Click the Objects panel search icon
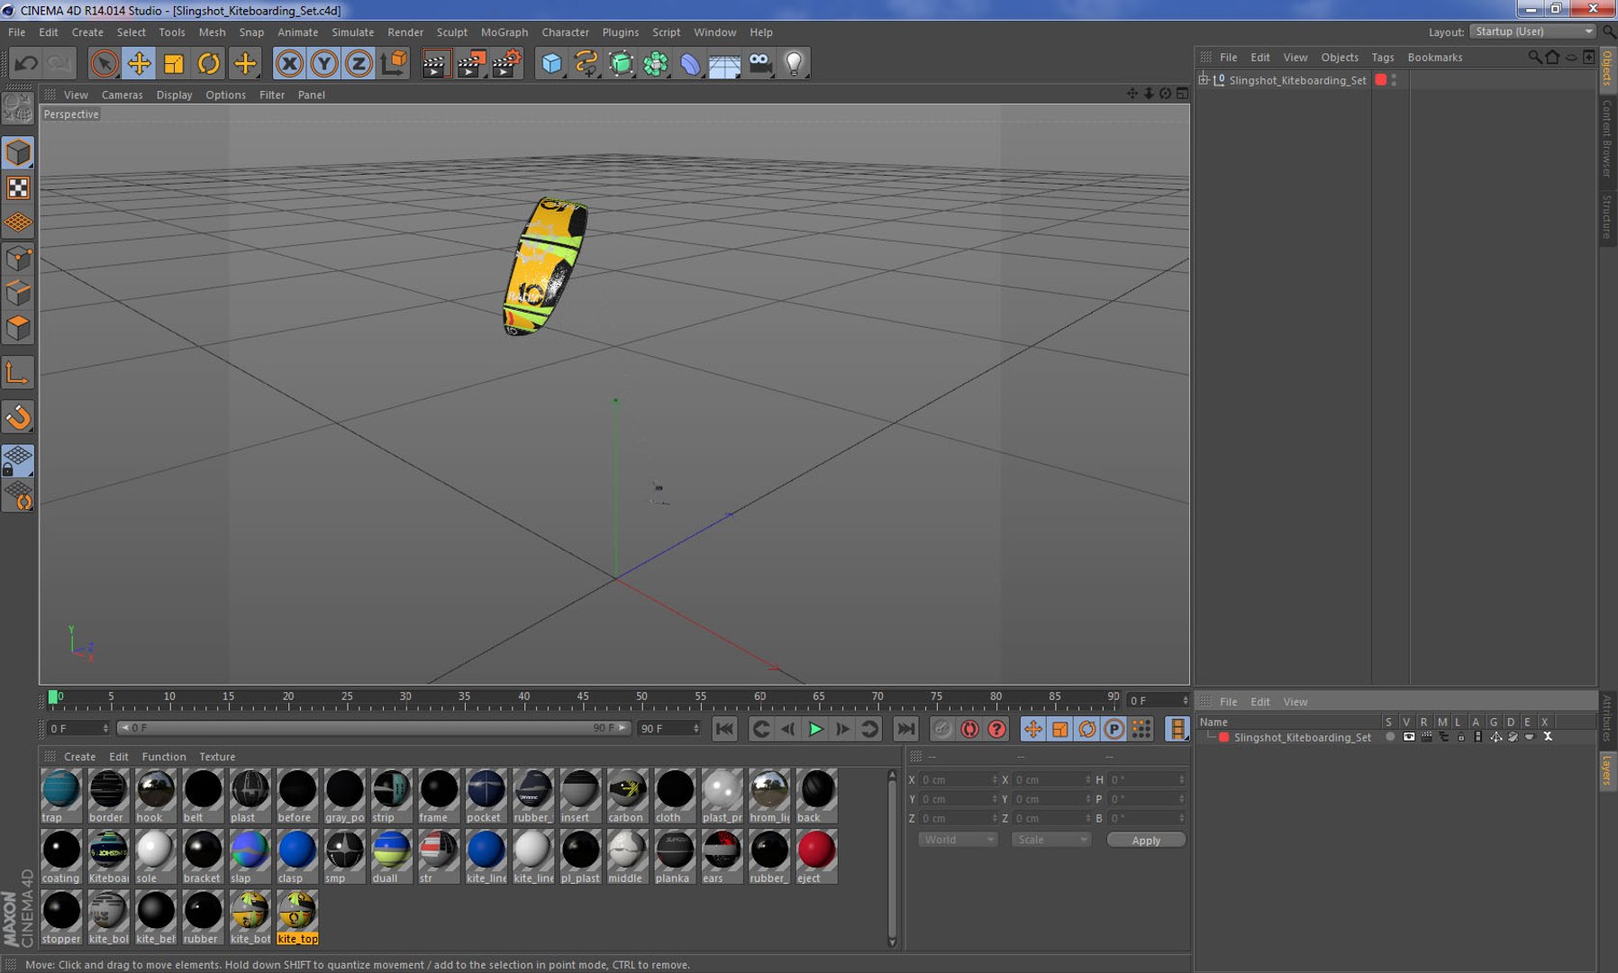Image resolution: width=1618 pixels, height=973 pixels. (x=1534, y=57)
